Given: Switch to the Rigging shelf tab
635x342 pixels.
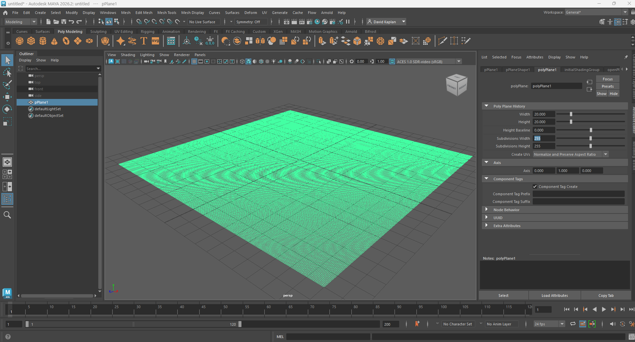Looking at the screenshot, I should pos(147,32).
